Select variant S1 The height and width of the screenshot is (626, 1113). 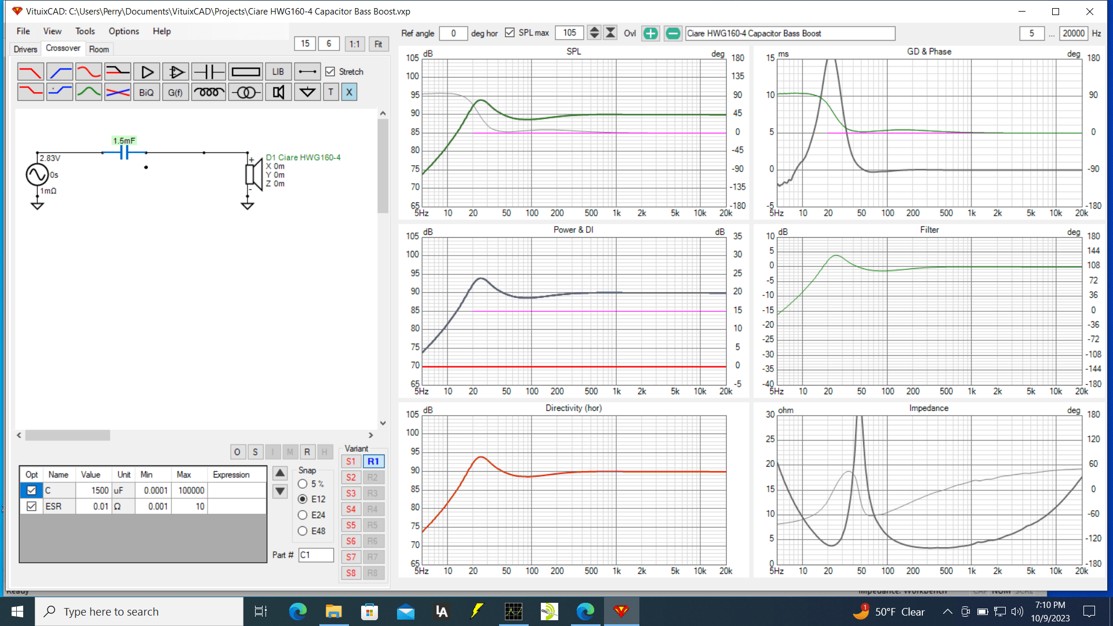351,462
